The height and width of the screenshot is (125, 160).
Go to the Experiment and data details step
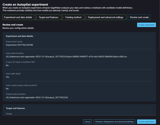pyautogui.click(x=18, y=17)
